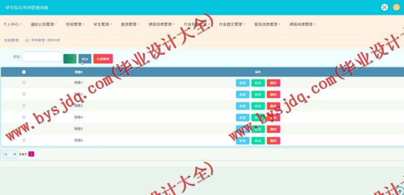The image size is (404, 195).
Task: Click the 操作 column header
Action: click(x=258, y=72)
